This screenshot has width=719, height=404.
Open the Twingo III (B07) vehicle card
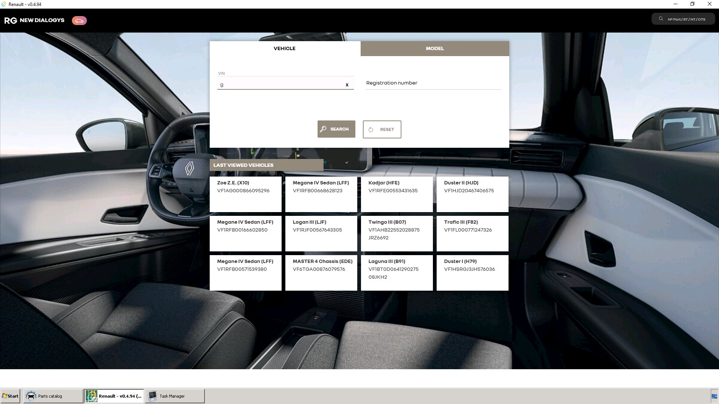(x=397, y=233)
